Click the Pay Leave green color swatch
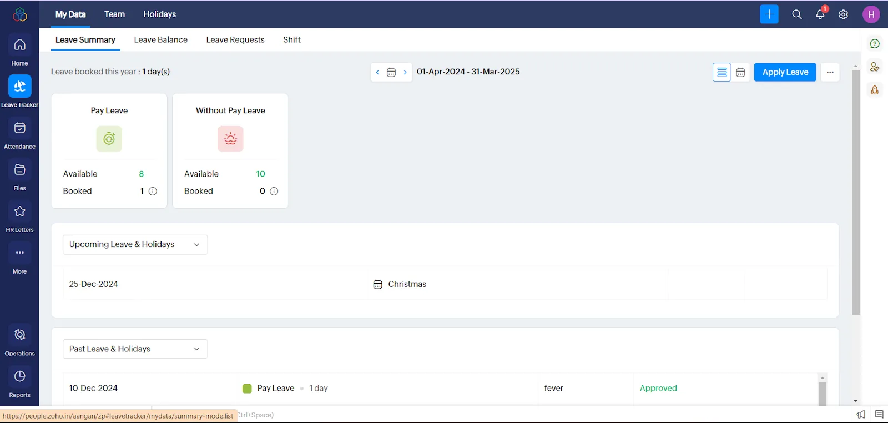888x423 pixels. click(x=248, y=389)
